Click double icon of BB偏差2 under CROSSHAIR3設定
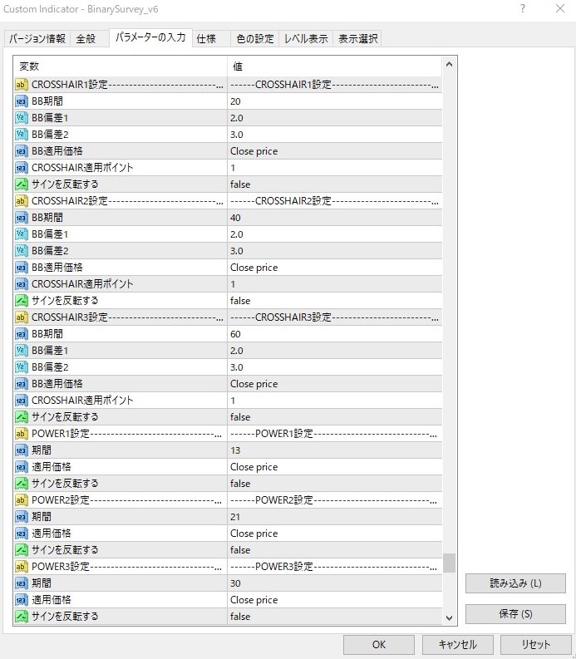This screenshot has width=576, height=659. [x=21, y=367]
